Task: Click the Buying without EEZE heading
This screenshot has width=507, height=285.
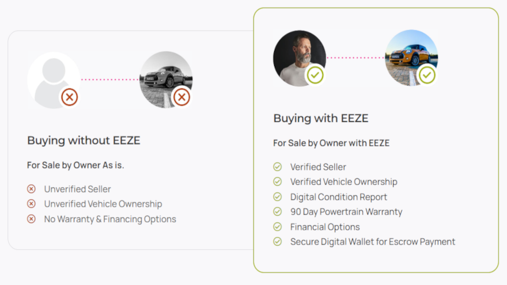Action: pyautogui.click(x=84, y=140)
